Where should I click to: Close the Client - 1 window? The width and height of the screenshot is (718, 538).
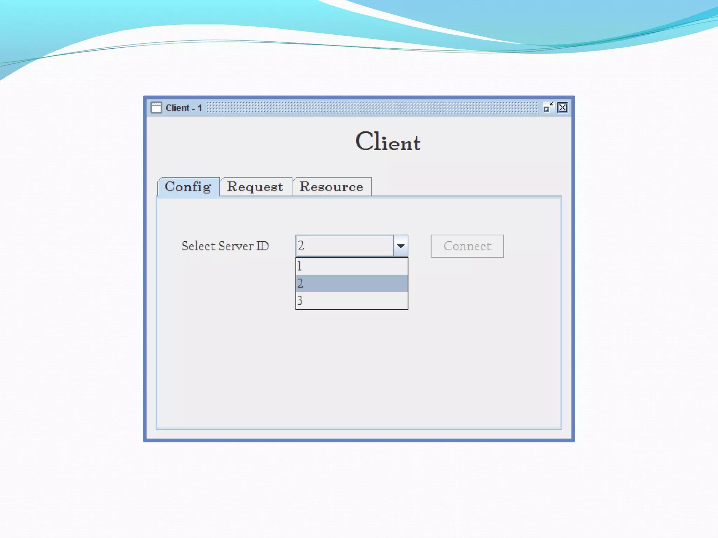point(562,108)
